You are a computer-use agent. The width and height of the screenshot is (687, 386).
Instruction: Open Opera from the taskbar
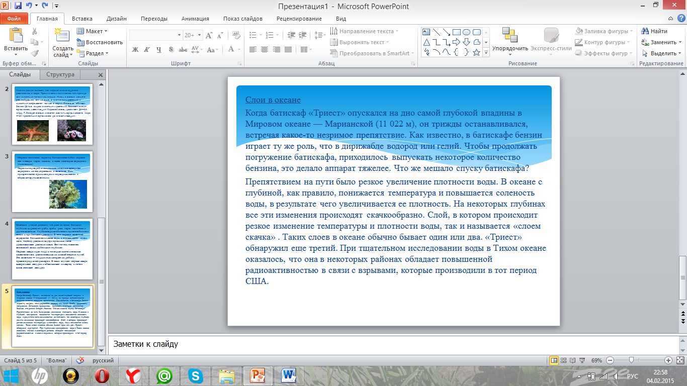tap(101, 375)
